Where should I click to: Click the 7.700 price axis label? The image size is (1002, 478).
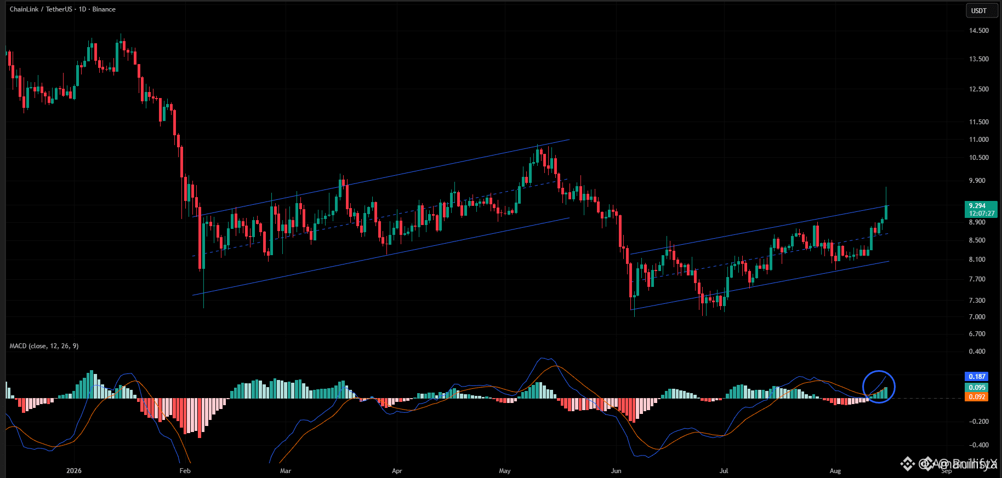click(x=977, y=279)
